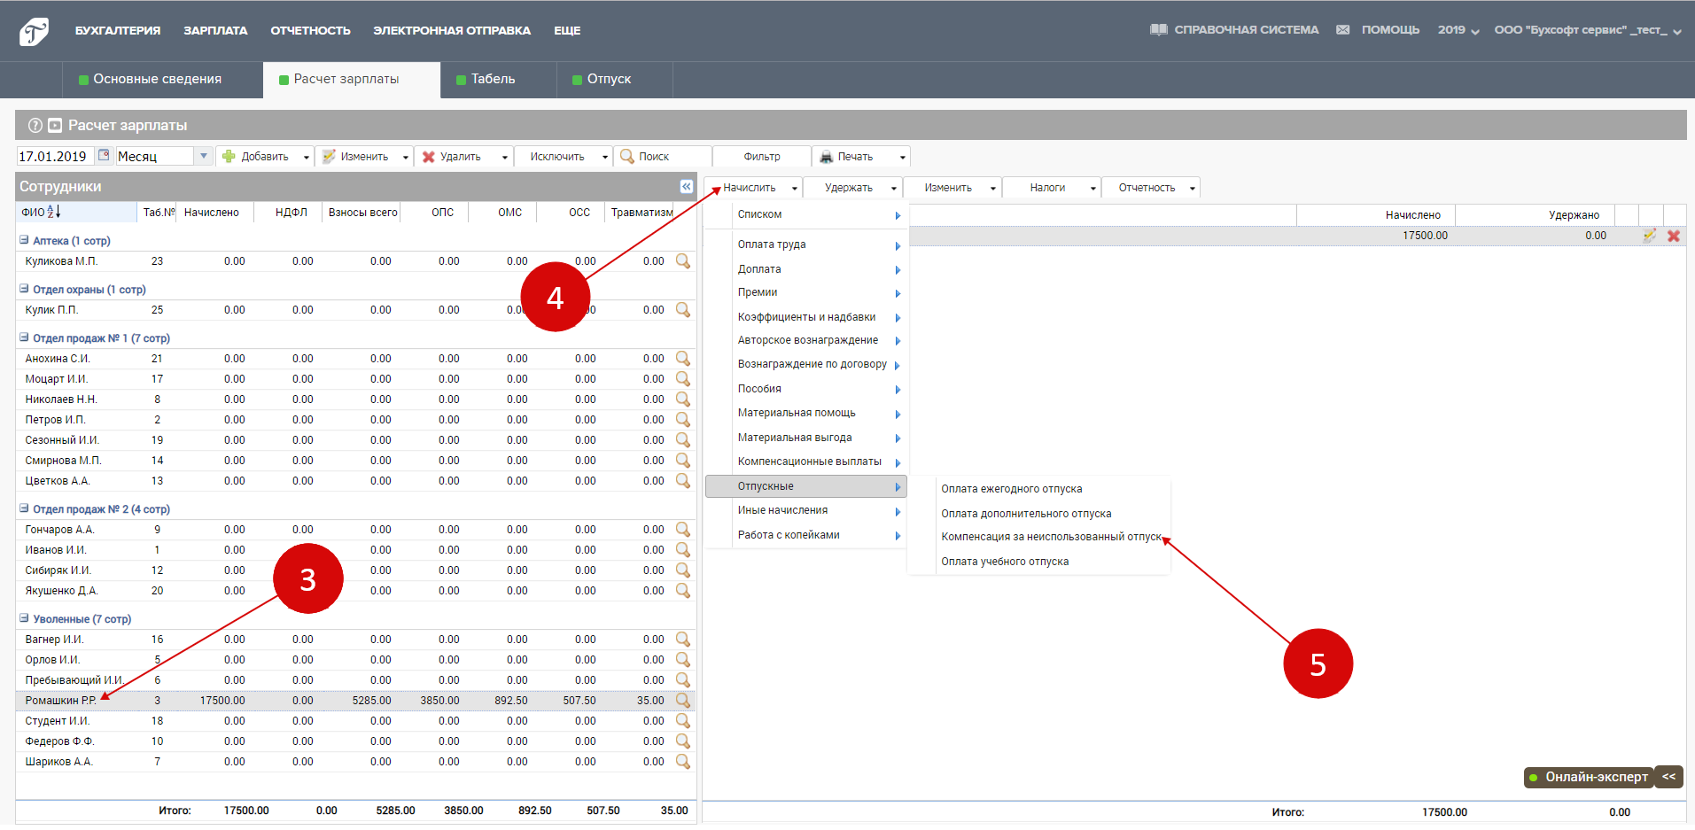Open details magnifier for Цветков А.А.
This screenshot has width=1695, height=830.
pyautogui.click(x=683, y=480)
